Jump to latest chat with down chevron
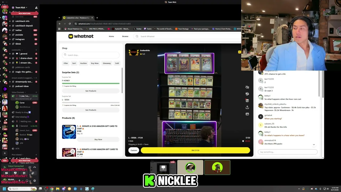This screenshot has height=192, width=341. [x=314, y=145]
